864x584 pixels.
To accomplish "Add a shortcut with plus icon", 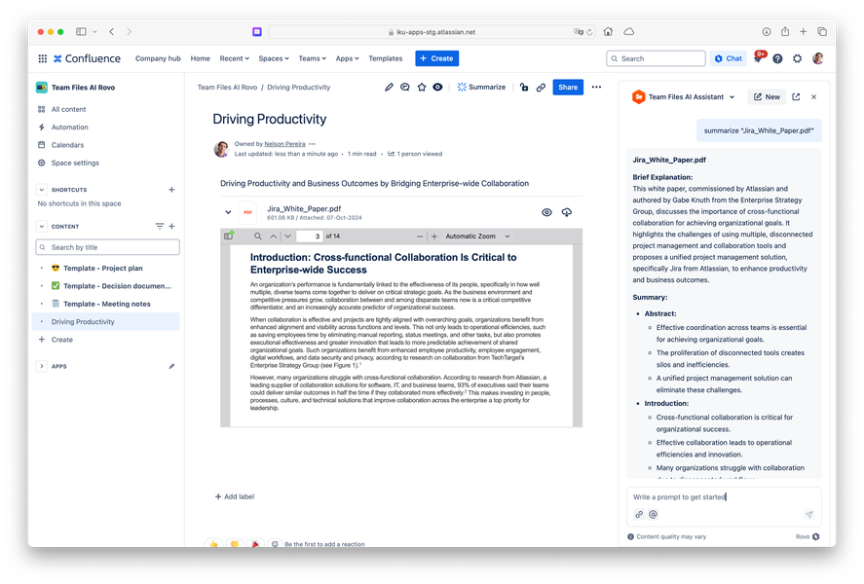I will (171, 190).
